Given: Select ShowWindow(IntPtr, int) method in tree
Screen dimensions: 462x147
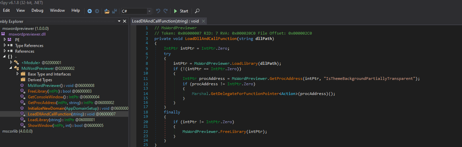Looking at the screenshot, I should (65, 126).
